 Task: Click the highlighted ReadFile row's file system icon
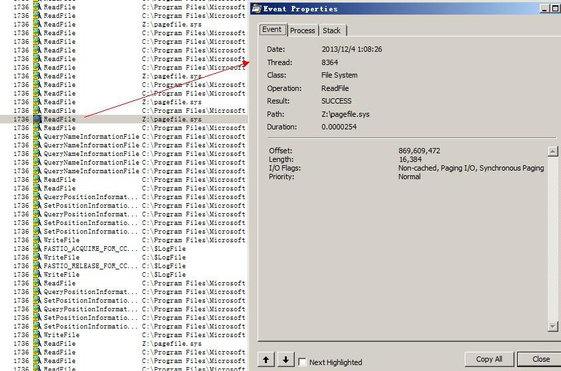point(37,119)
